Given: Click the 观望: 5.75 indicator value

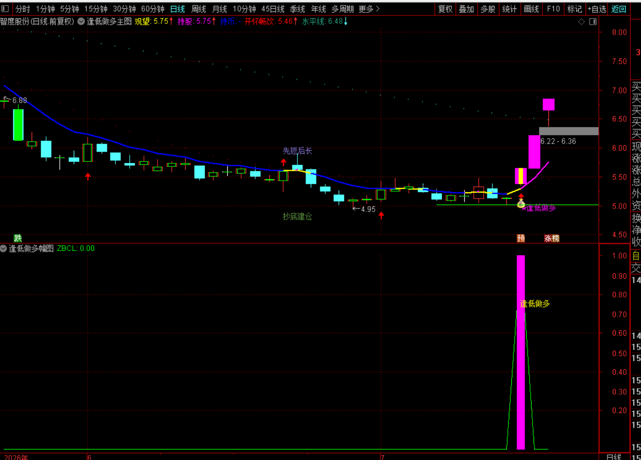Looking at the screenshot, I should coord(154,21).
